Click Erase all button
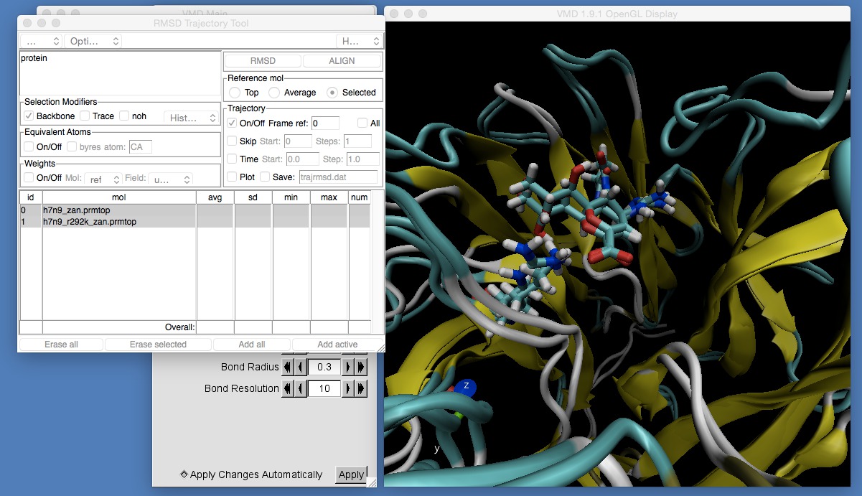The image size is (862, 496). [x=61, y=345]
